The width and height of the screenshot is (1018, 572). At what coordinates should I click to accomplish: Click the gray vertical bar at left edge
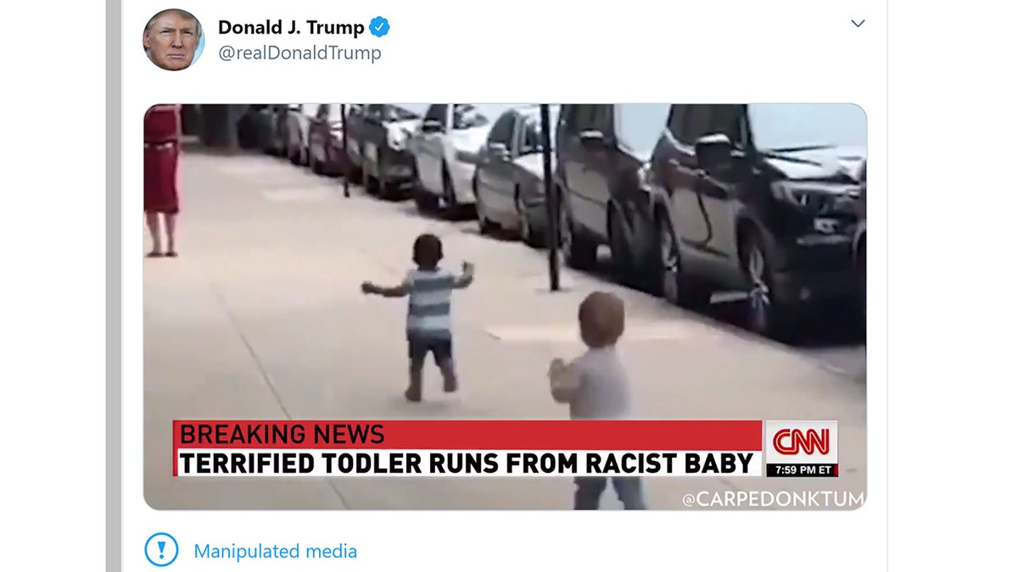(114, 286)
